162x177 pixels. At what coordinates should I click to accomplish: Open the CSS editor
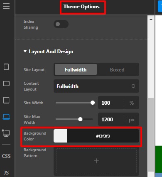6,156
